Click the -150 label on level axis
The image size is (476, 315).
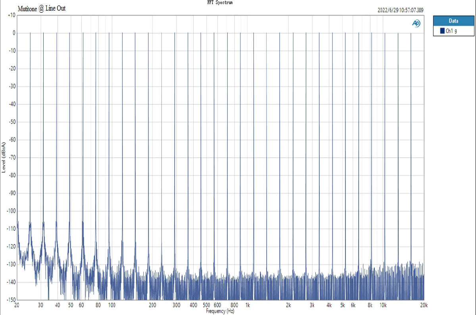[11, 300]
